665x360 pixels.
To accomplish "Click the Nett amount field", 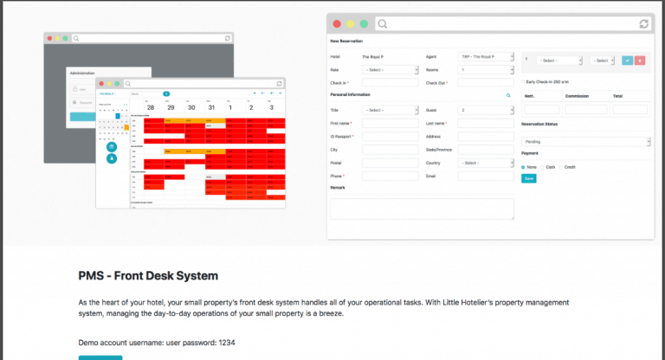I will (541, 110).
